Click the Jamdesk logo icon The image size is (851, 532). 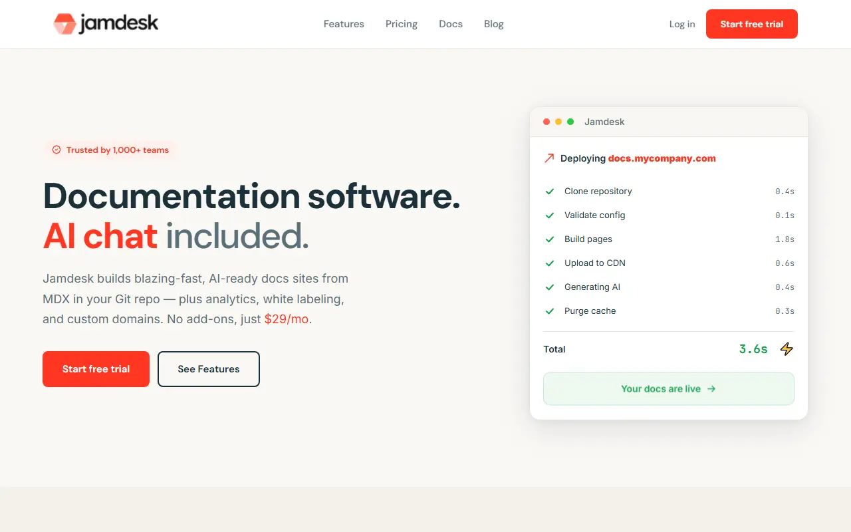pyautogui.click(x=64, y=24)
